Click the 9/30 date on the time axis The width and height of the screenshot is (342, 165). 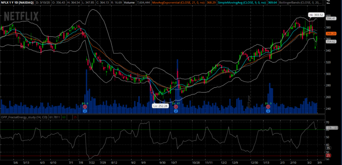click(162, 163)
